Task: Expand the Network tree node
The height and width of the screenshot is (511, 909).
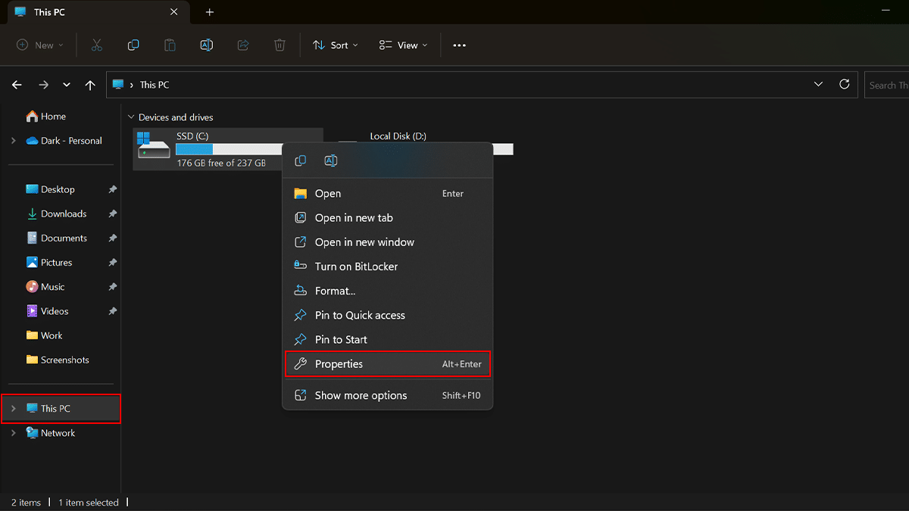Action: tap(14, 433)
